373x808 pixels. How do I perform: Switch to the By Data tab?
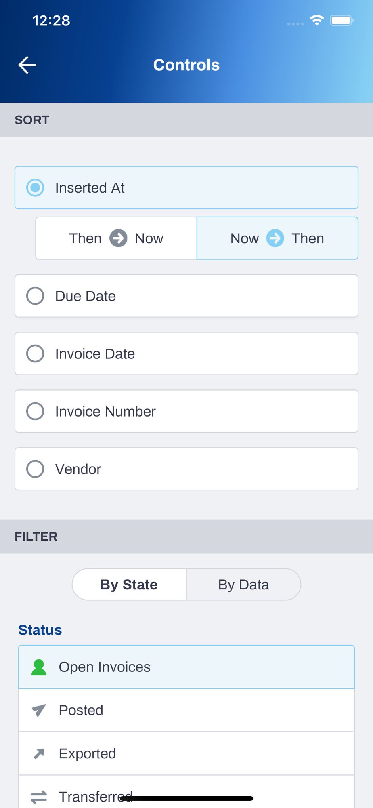[x=243, y=585]
